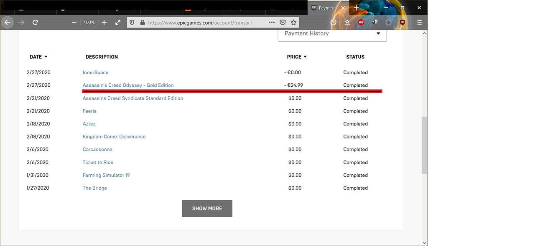Sort the table by PRICE
Viewport: 535px width, 246px height.
point(297,57)
